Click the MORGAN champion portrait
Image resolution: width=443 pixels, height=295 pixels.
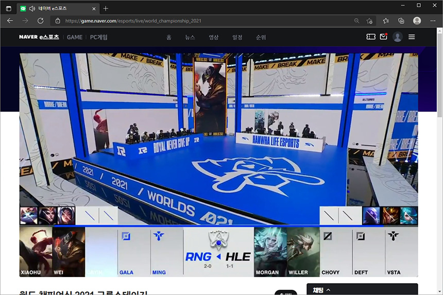(x=270, y=252)
